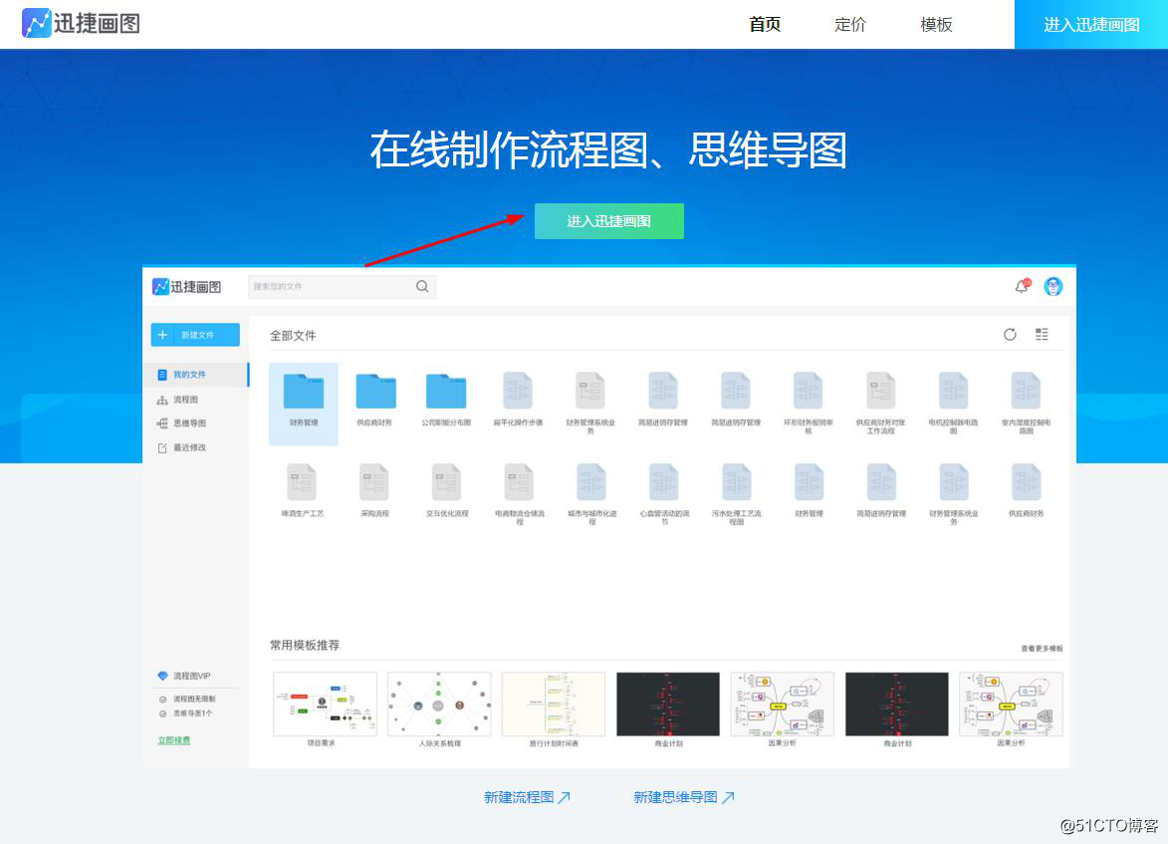The height and width of the screenshot is (844, 1168).
Task: Open the 室内湿度控制电路图 file icon
Action: click(x=1026, y=391)
